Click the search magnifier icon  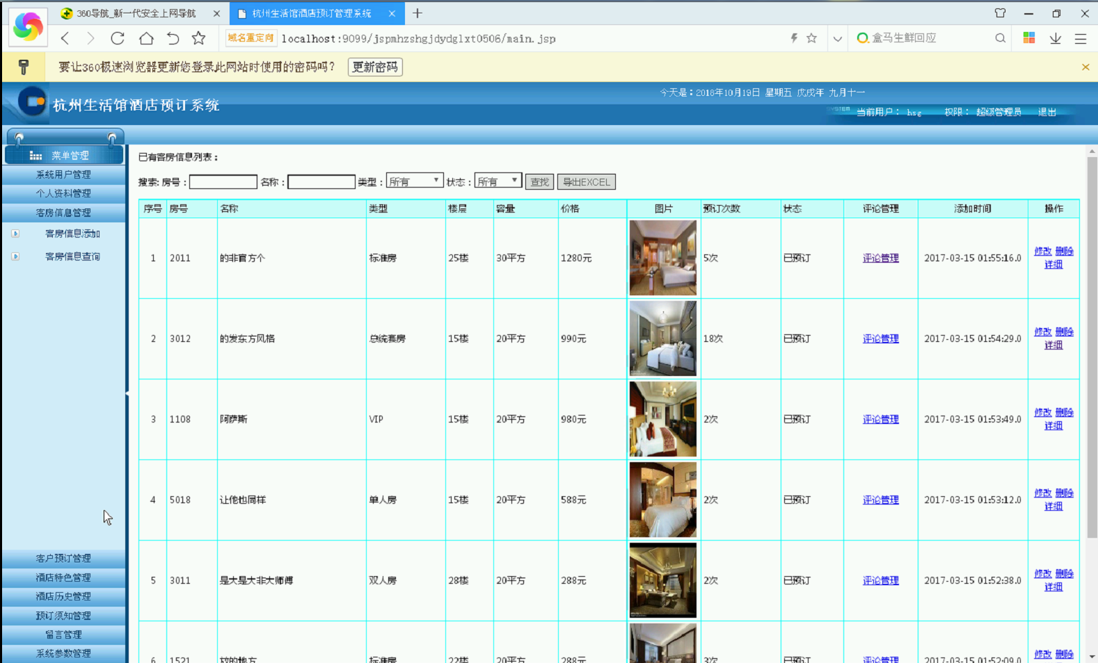[x=1001, y=38]
